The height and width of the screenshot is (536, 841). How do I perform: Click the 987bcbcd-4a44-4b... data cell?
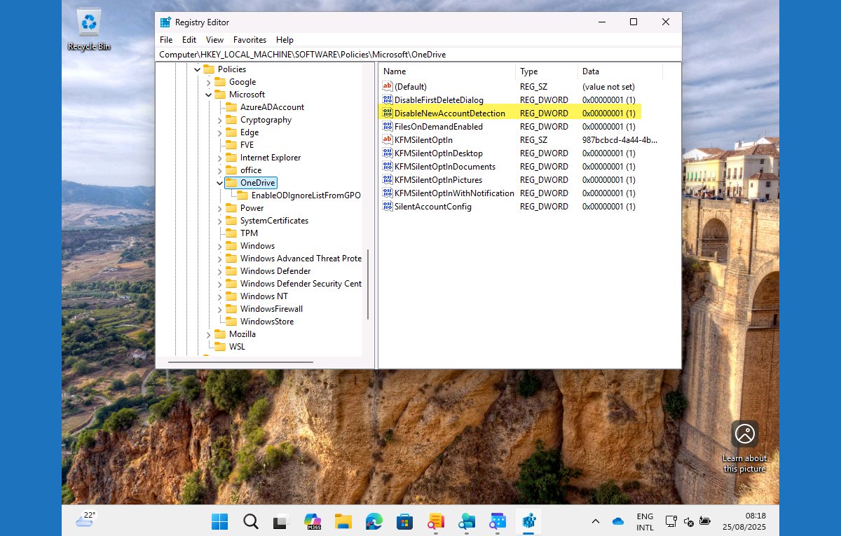click(620, 140)
